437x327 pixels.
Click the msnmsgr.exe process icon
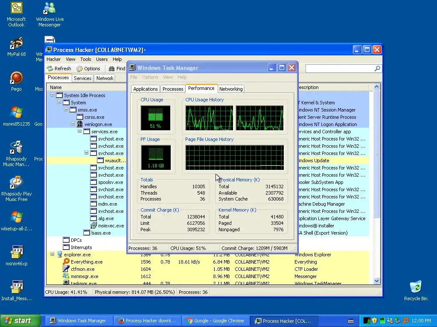(66, 276)
